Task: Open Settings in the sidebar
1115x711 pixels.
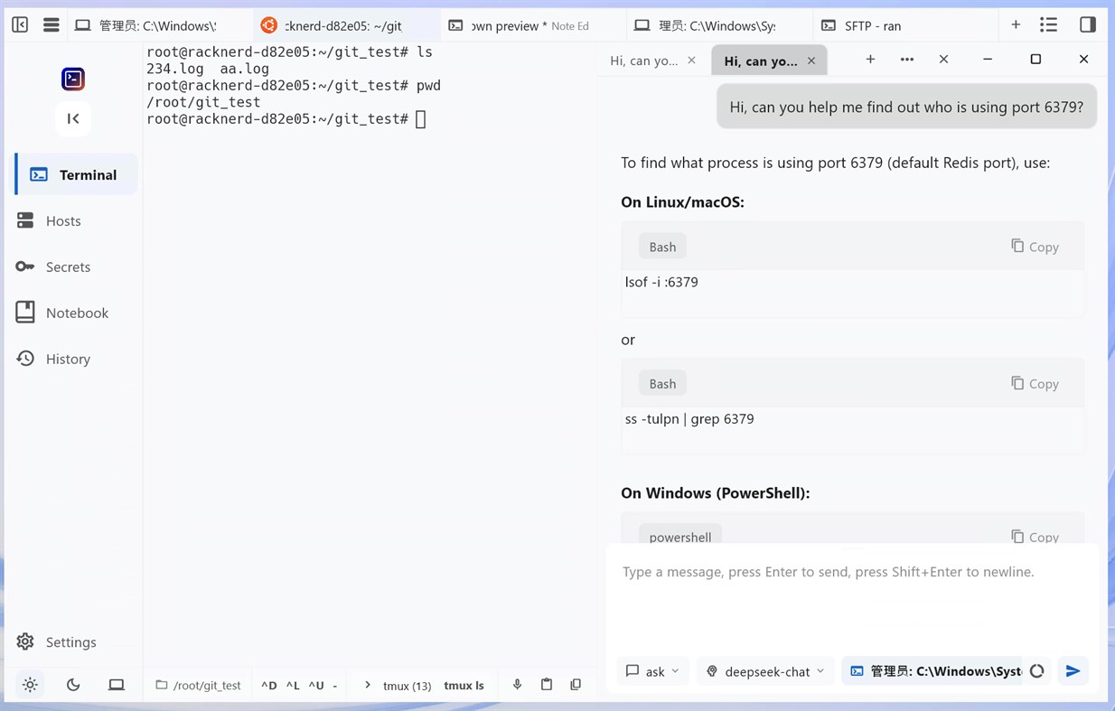Action: [x=76, y=641]
